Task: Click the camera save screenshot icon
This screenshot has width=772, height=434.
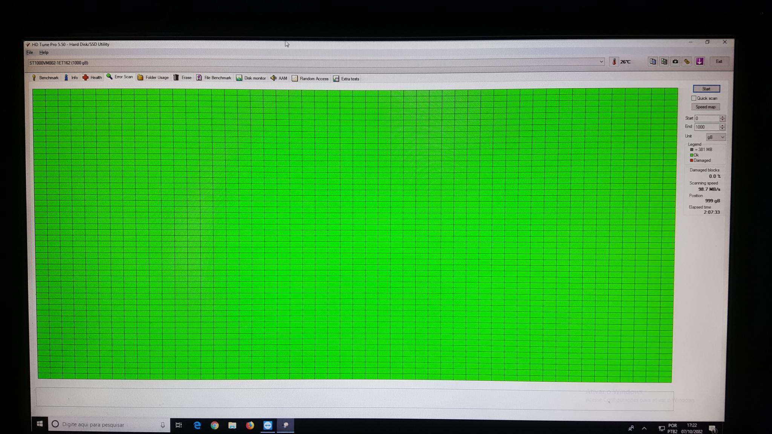Action: click(675, 61)
